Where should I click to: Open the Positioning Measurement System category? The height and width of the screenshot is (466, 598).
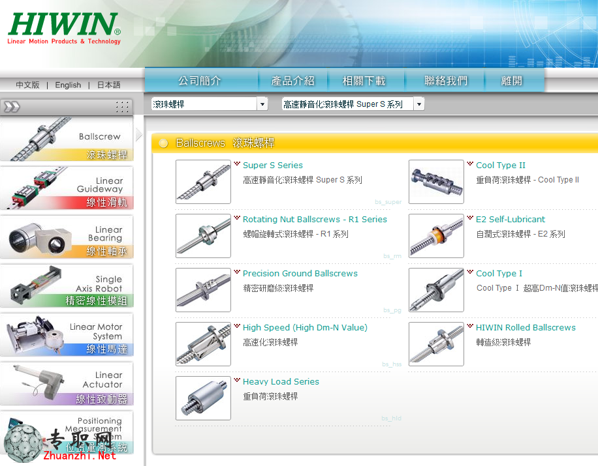67,433
